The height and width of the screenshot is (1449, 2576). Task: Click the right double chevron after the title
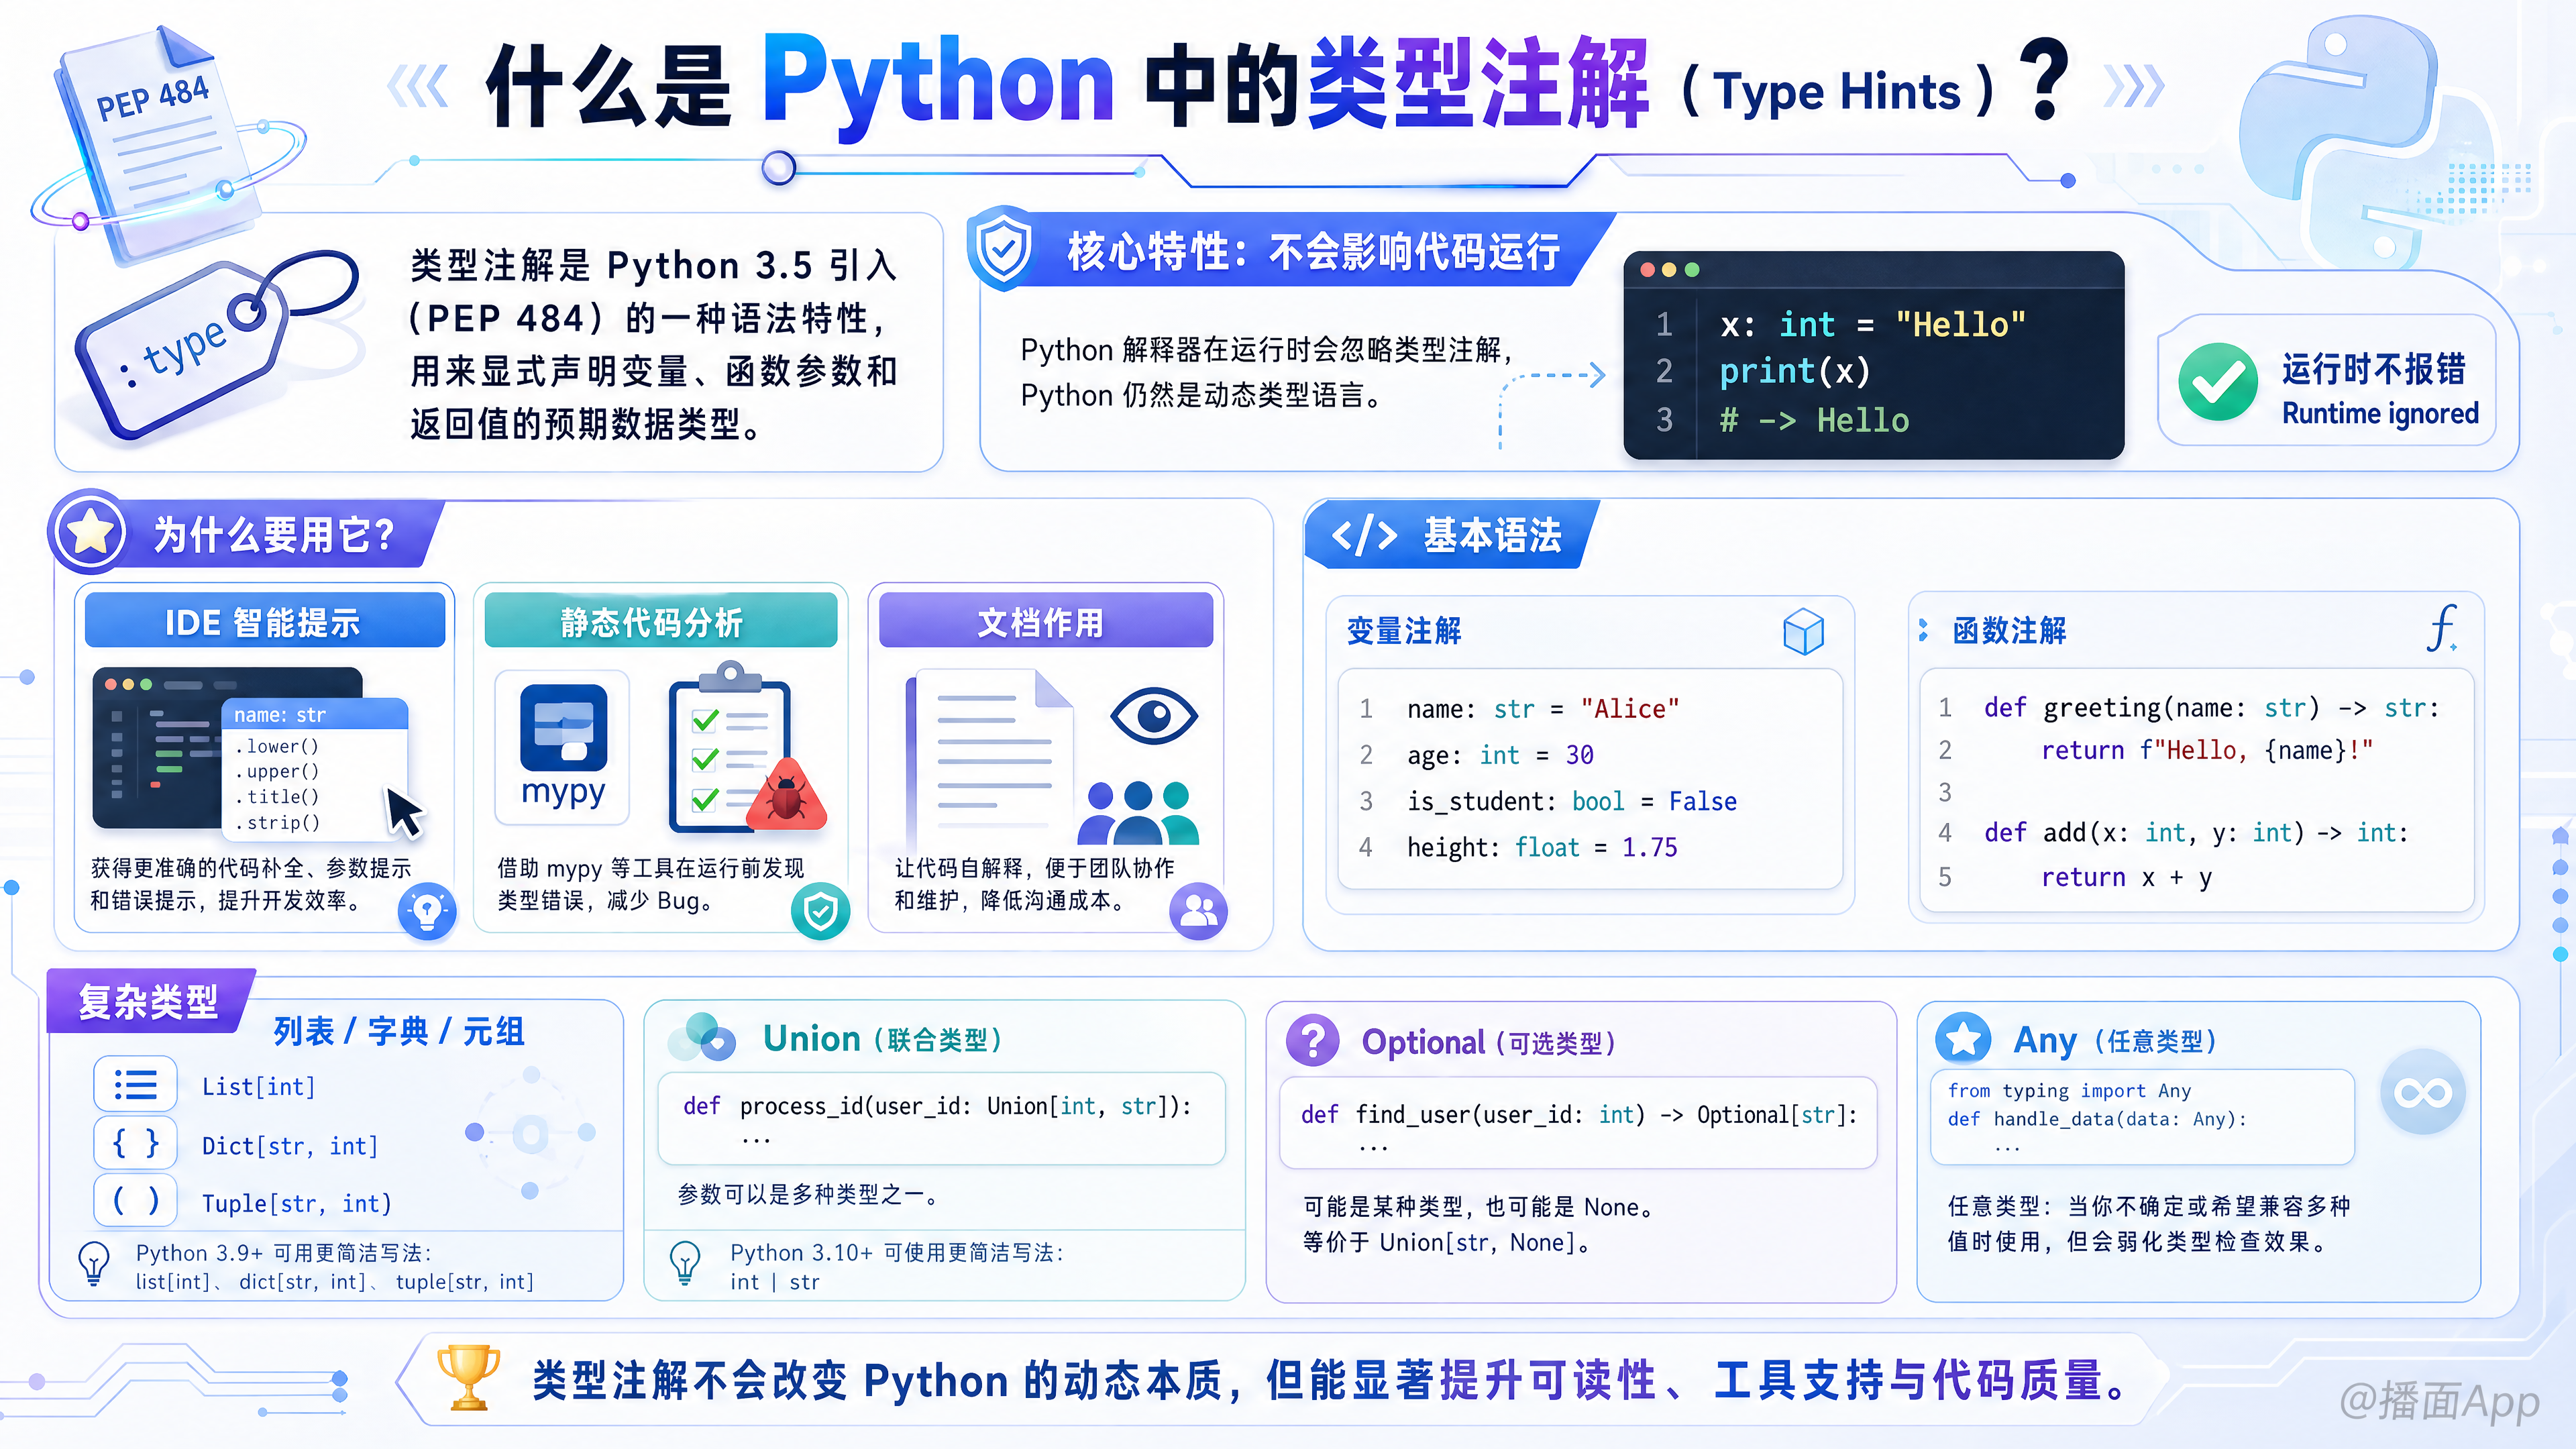point(2134,87)
